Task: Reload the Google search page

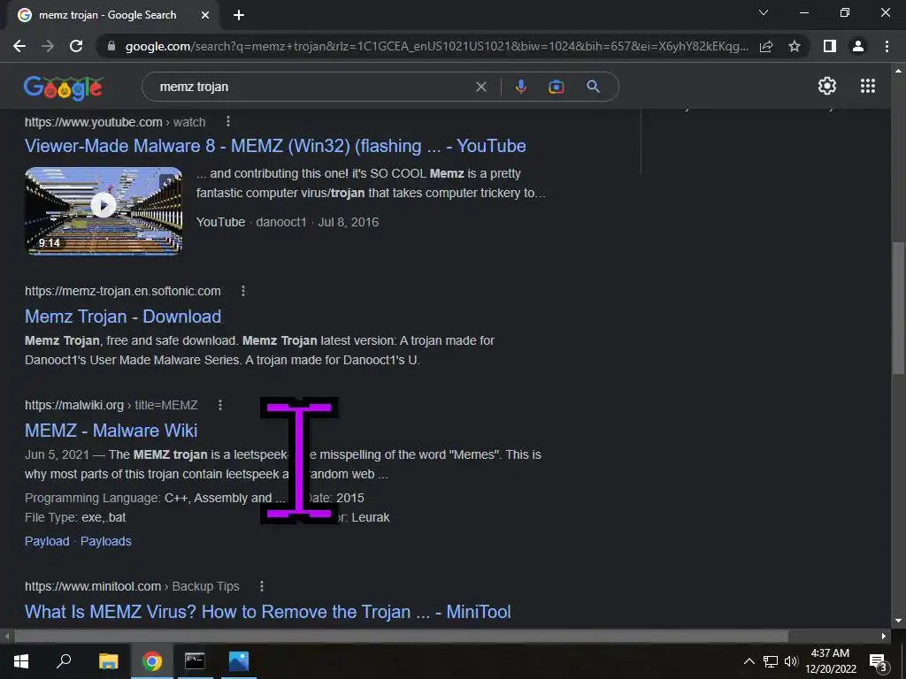Action: coord(76,46)
